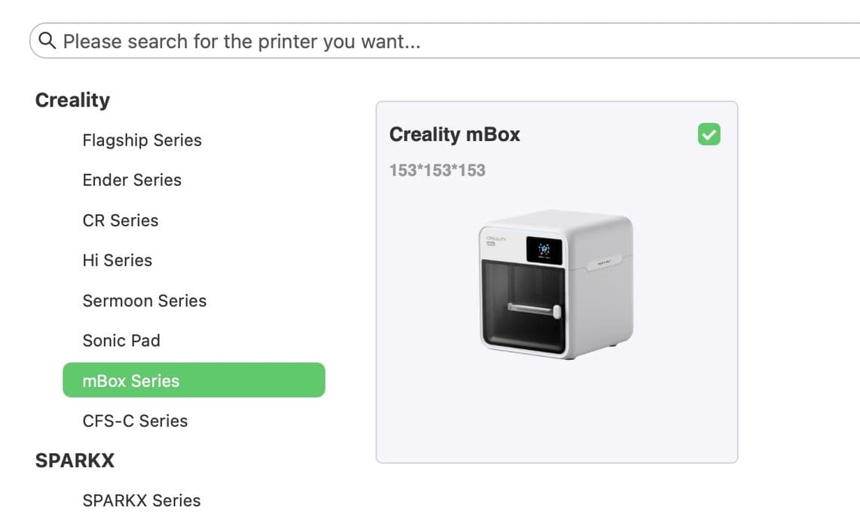Click the 153*153*153 build size label
The image size is (860, 528).
[x=437, y=170]
